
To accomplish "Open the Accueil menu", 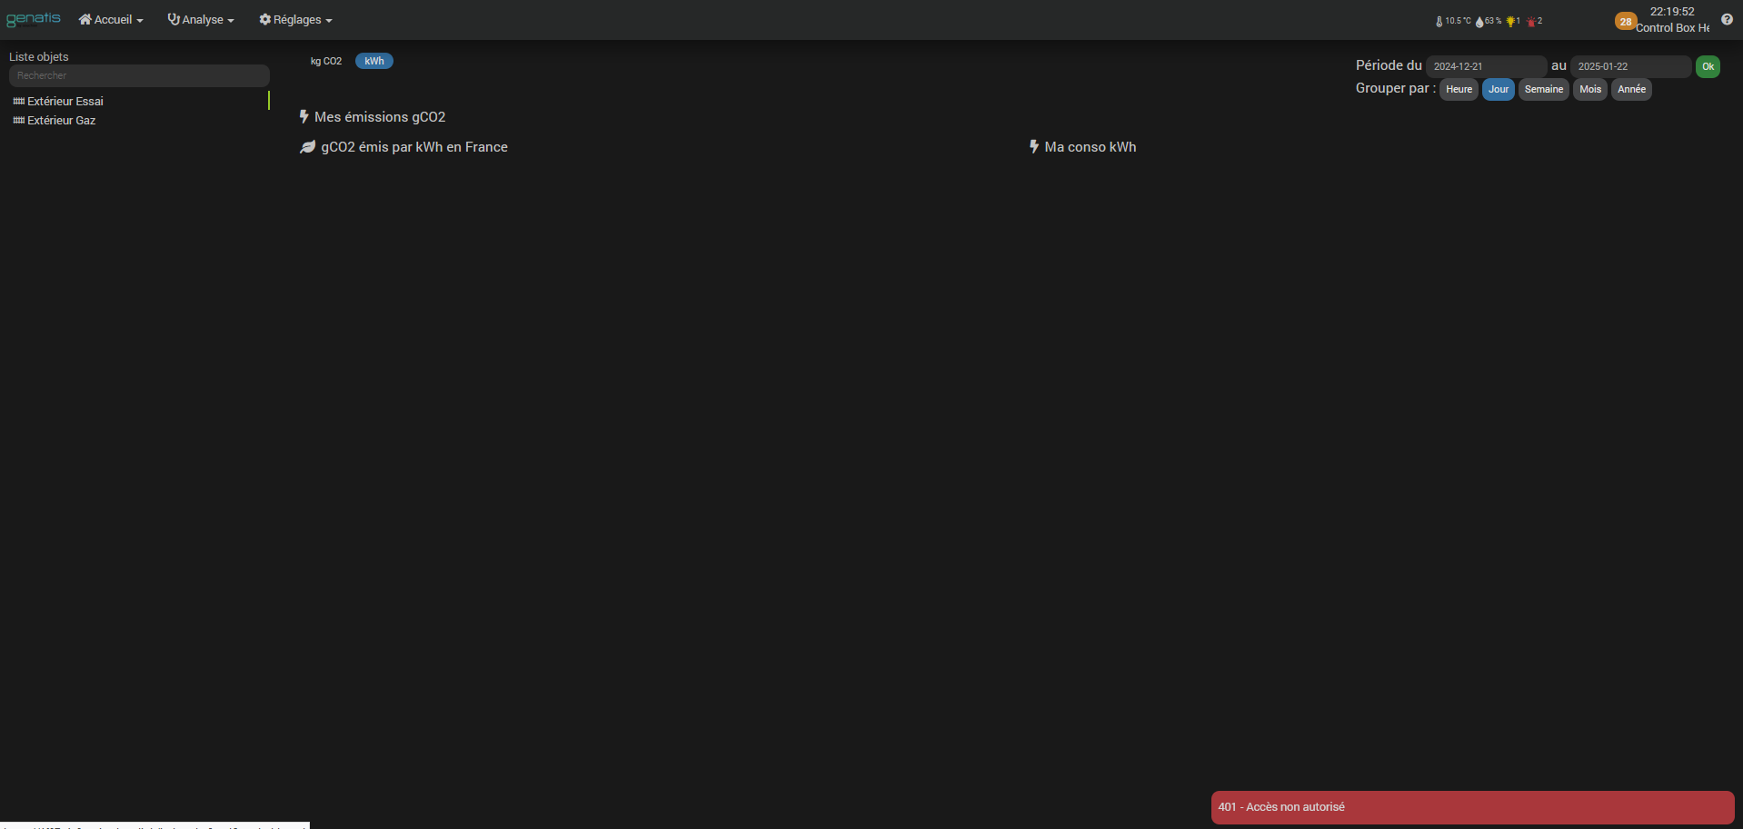I will 111,20.
